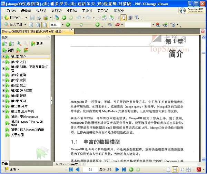
Task: Click inside the search text field
Action: tap(138, 25)
